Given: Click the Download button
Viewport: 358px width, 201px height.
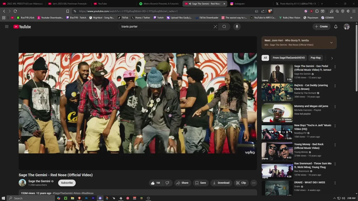Looking at the screenshot, I should [221, 183].
